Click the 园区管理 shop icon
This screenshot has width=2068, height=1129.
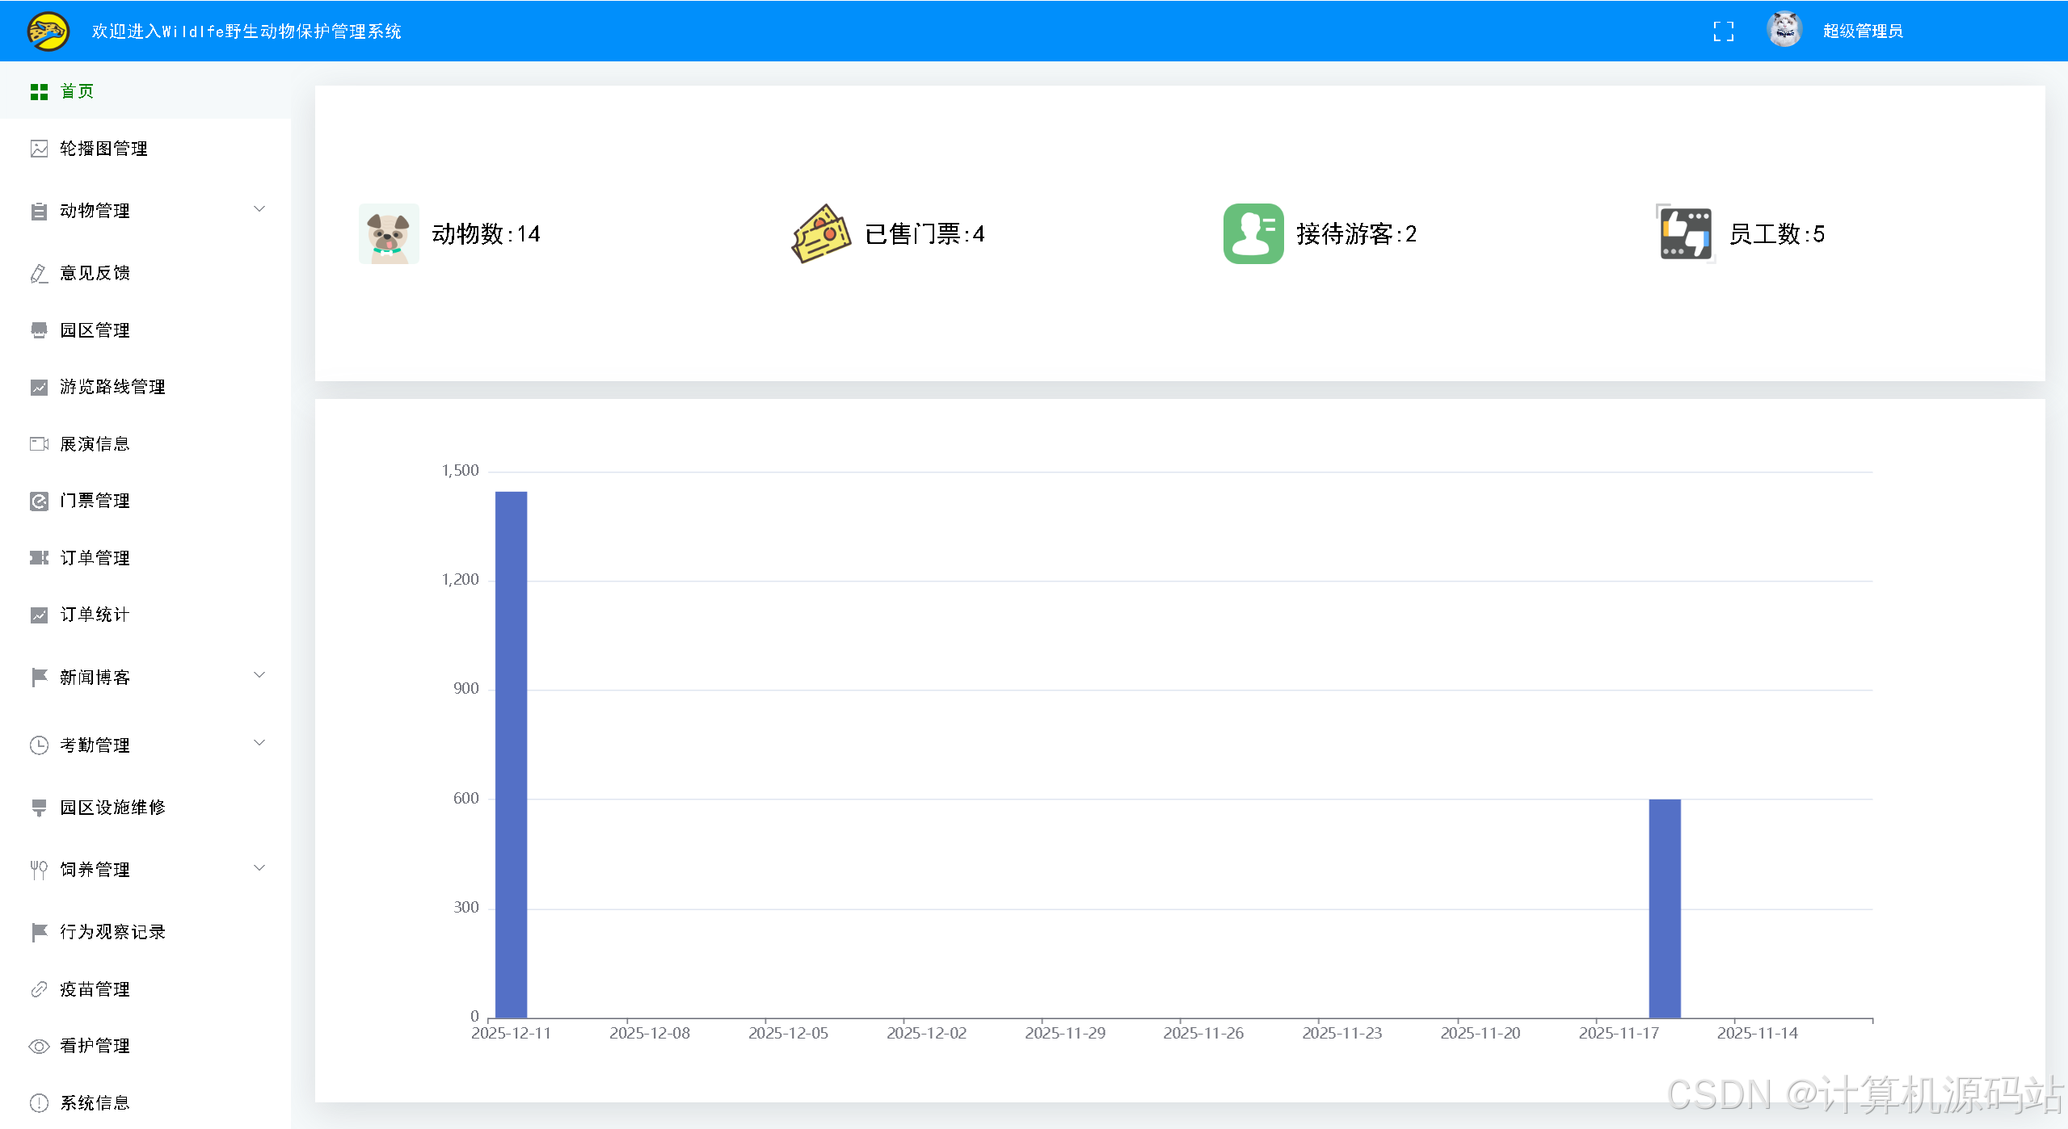(x=39, y=330)
